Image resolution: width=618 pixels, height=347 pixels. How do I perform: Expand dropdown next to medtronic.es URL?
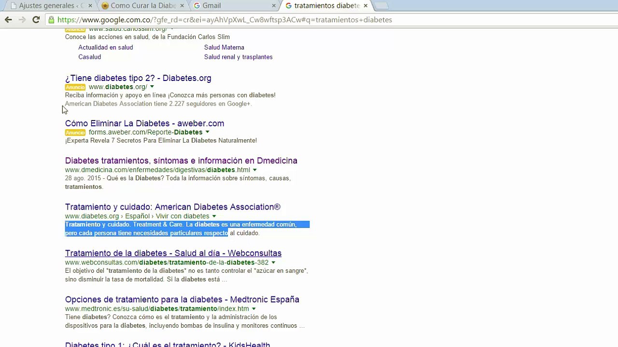[x=254, y=308]
